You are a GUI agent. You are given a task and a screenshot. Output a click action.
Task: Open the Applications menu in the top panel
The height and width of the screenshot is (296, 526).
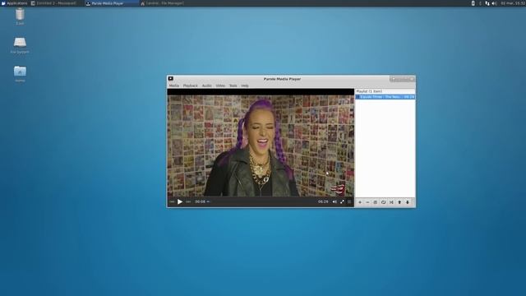(x=14, y=3)
